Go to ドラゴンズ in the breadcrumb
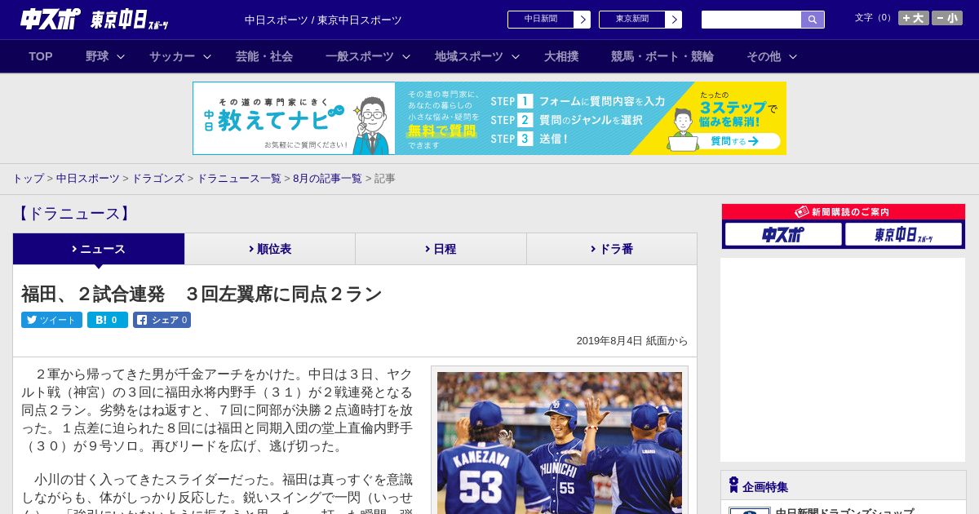 [157, 178]
